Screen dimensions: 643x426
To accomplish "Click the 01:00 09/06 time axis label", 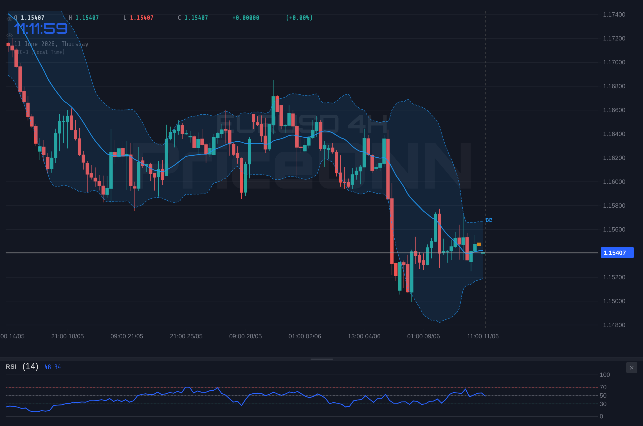I will (424, 336).
